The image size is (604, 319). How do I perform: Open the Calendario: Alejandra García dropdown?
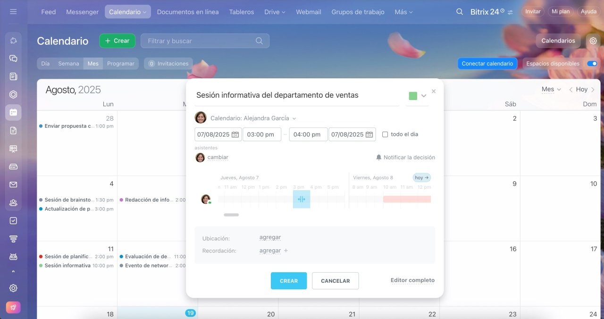(253, 118)
